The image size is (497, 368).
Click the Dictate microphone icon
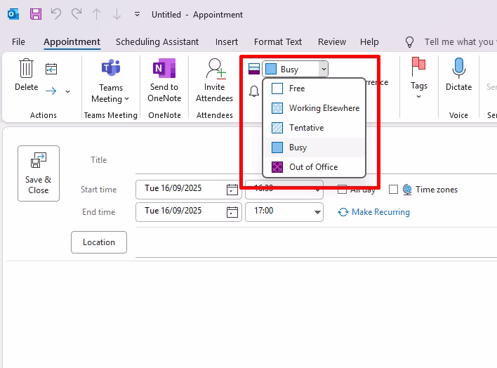pos(458,68)
